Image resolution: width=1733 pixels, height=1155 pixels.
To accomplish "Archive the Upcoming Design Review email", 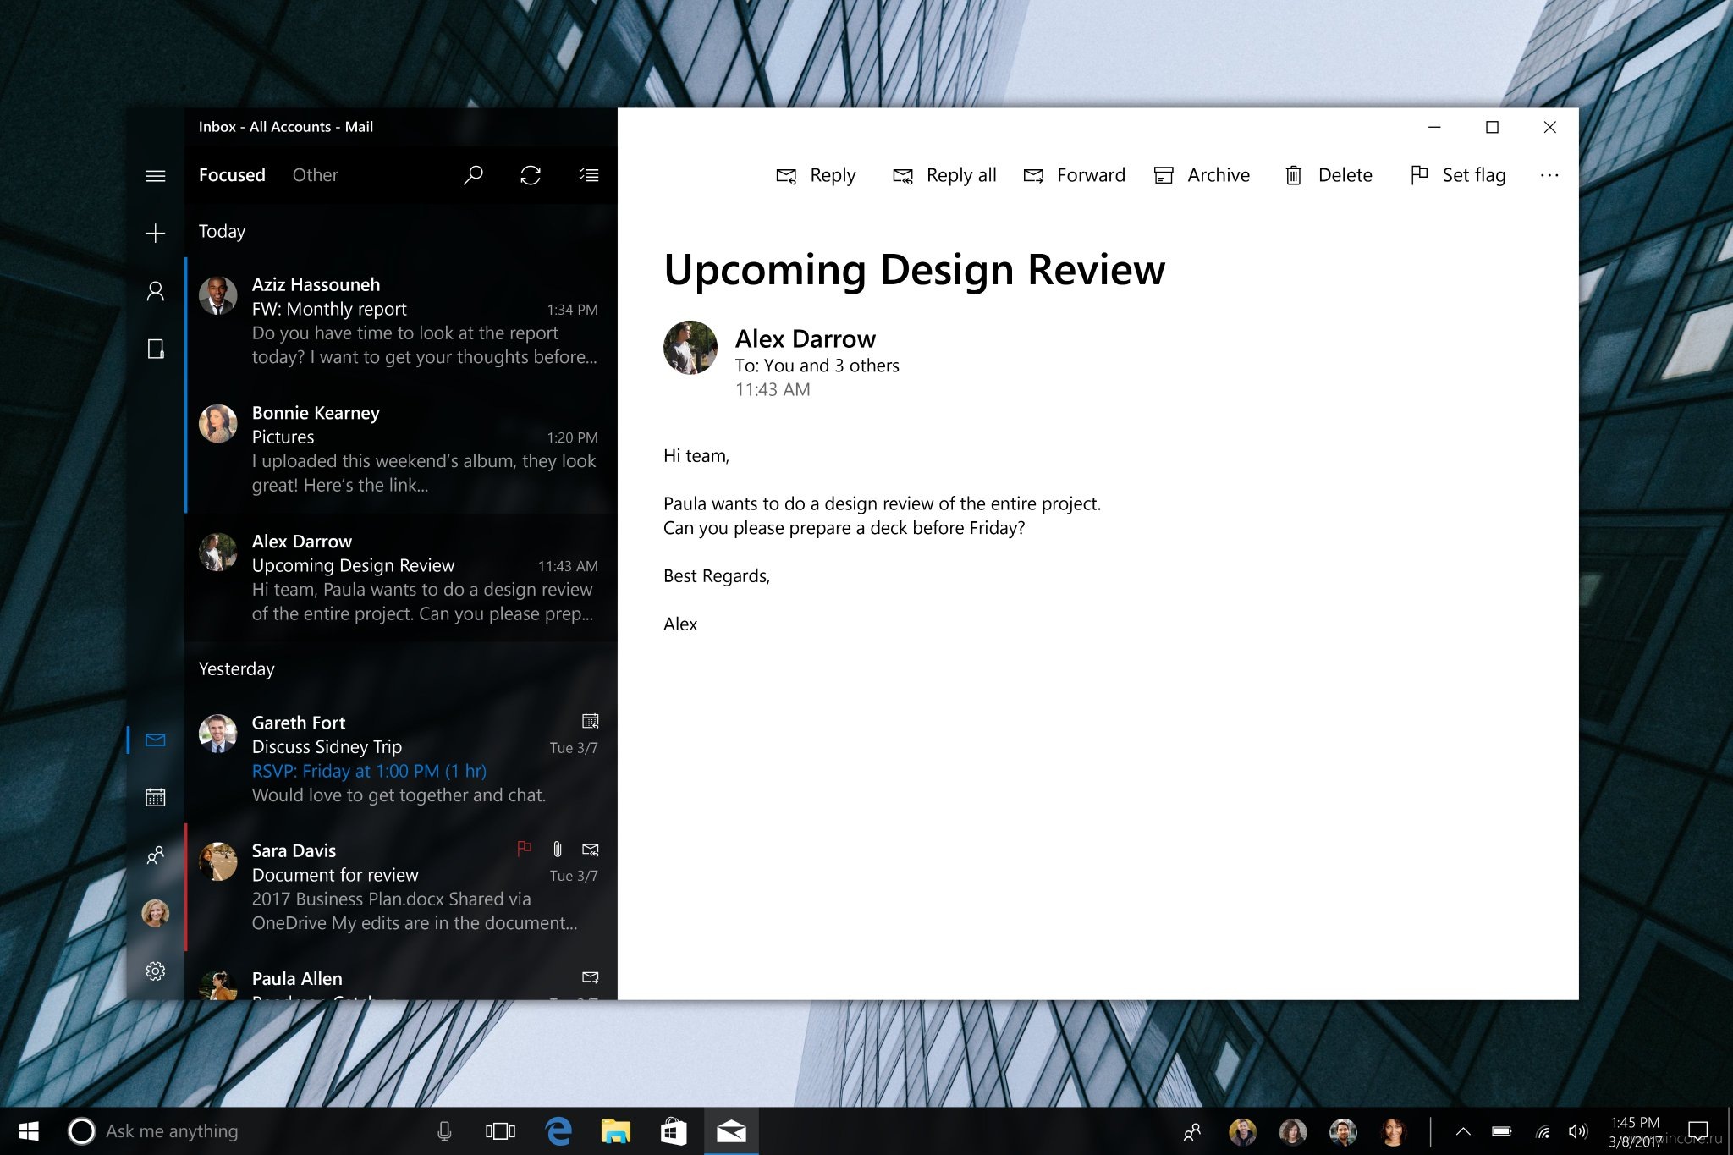I will pos(1202,175).
